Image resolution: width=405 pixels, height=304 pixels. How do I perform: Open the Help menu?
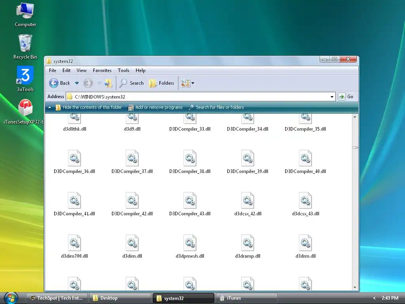point(140,70)
